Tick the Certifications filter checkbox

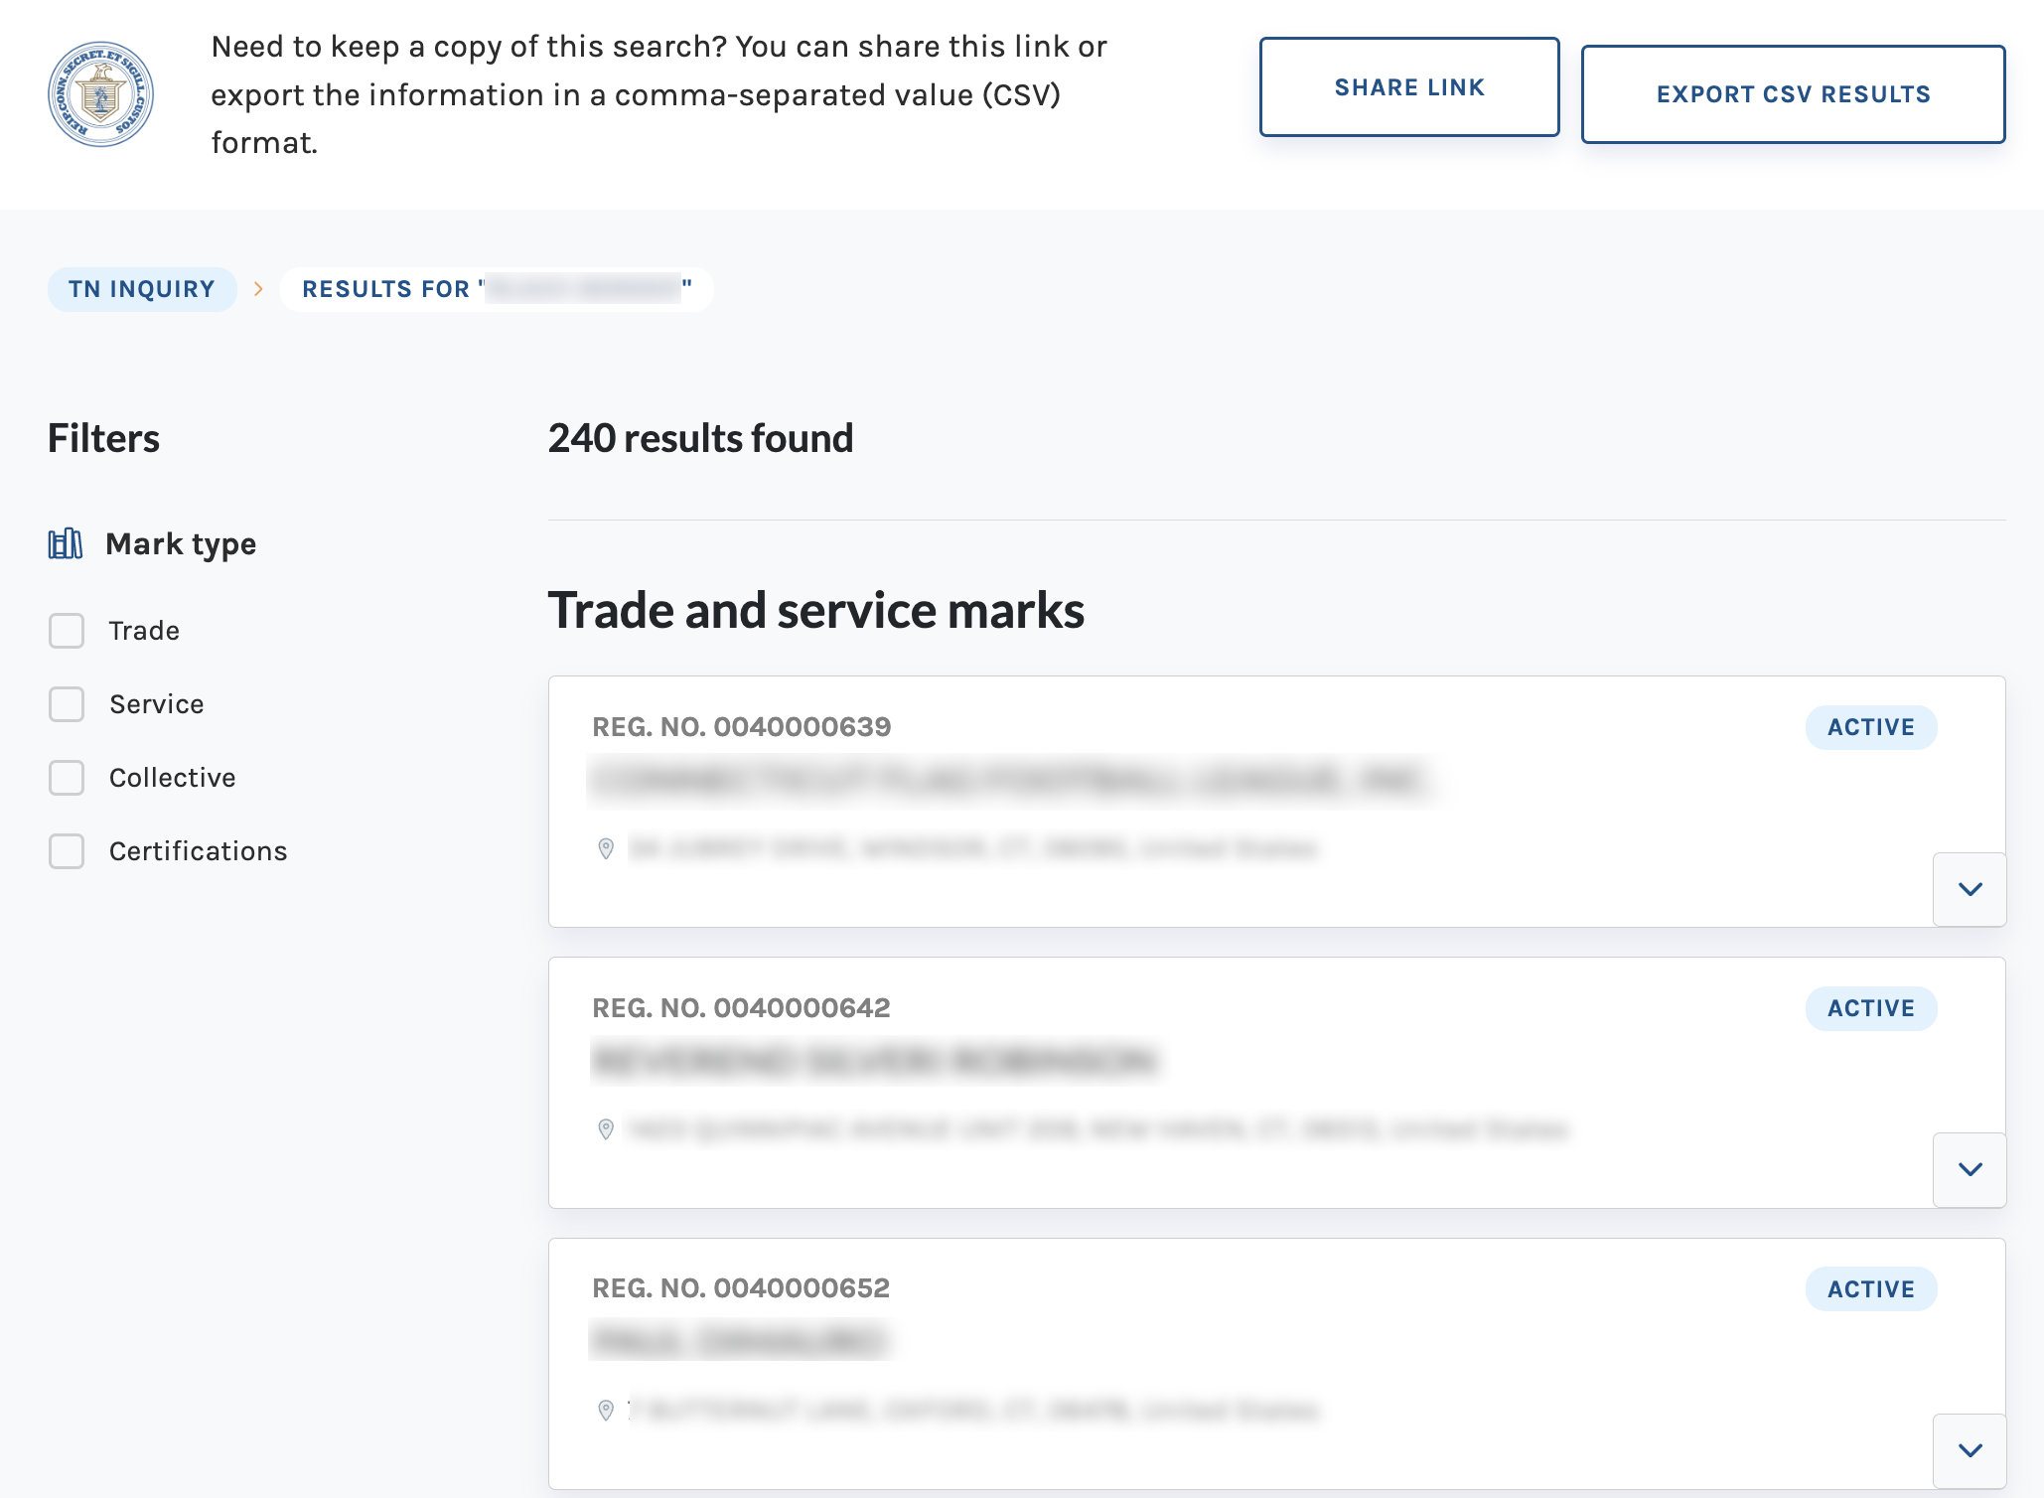(x=67, y=851)
